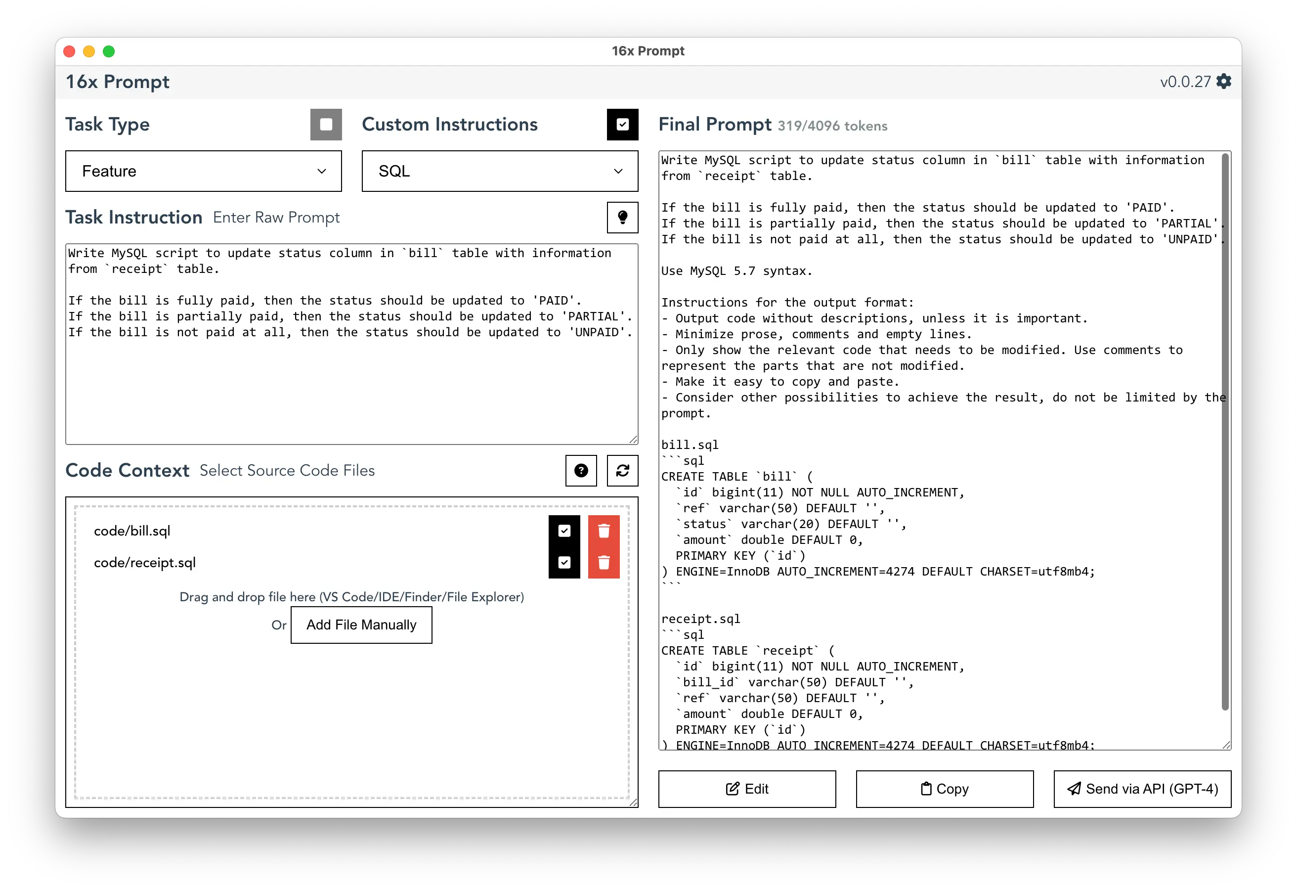Open the SQL custom instructions dropdown
The image size is (1297, 891).
click(500, 171)
